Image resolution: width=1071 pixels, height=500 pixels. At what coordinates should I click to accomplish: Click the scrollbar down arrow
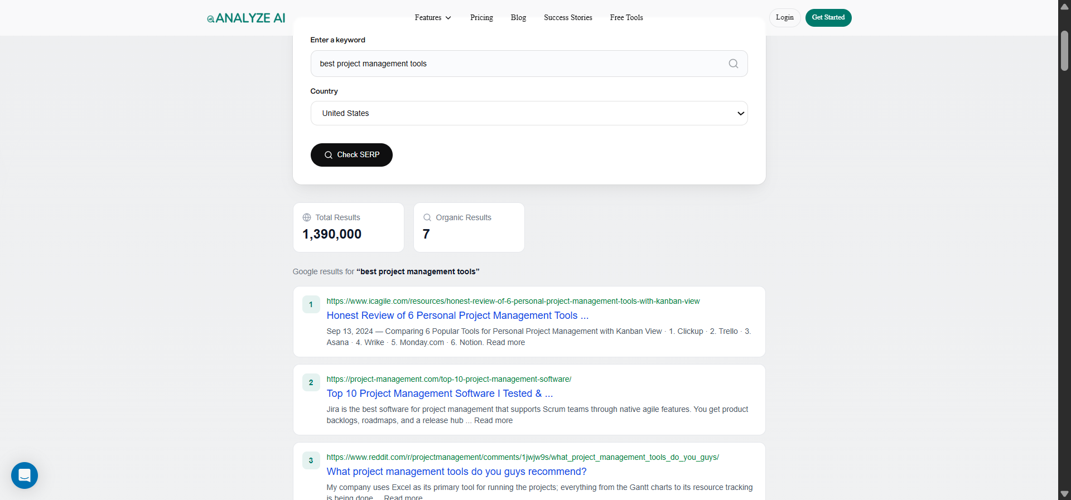[x=1064, y=494]
